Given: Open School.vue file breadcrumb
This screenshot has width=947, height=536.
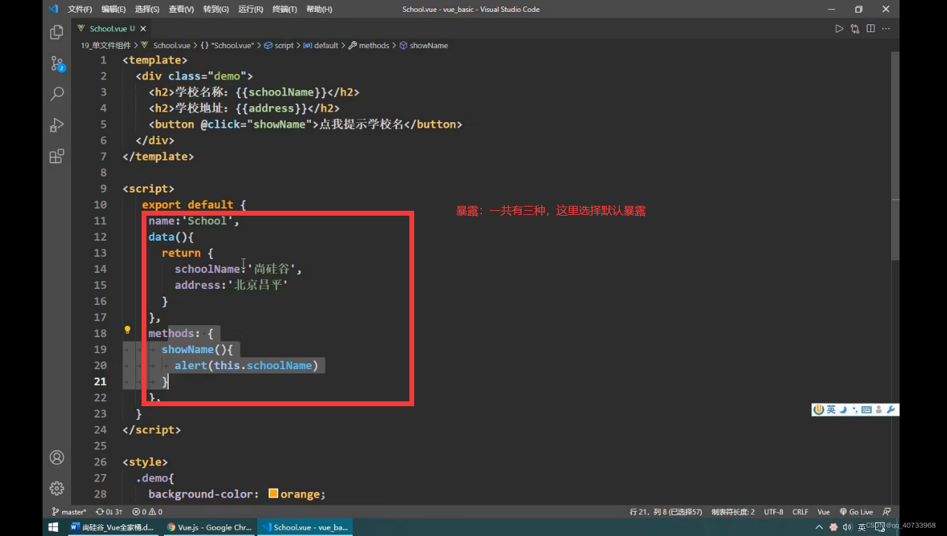Looking at the screenshot, I should [x=172, y=45].
